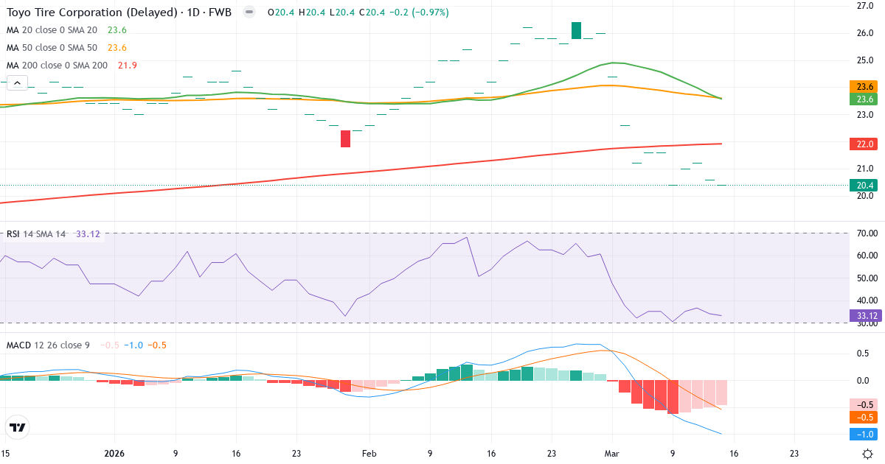
Task: Click 2026 on the time axis
Action: [x=114, y=454]
